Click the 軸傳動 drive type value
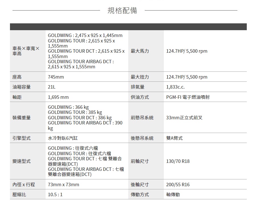Image resolution: width=273 pixels, height=211 pixels. pos(173,194)
